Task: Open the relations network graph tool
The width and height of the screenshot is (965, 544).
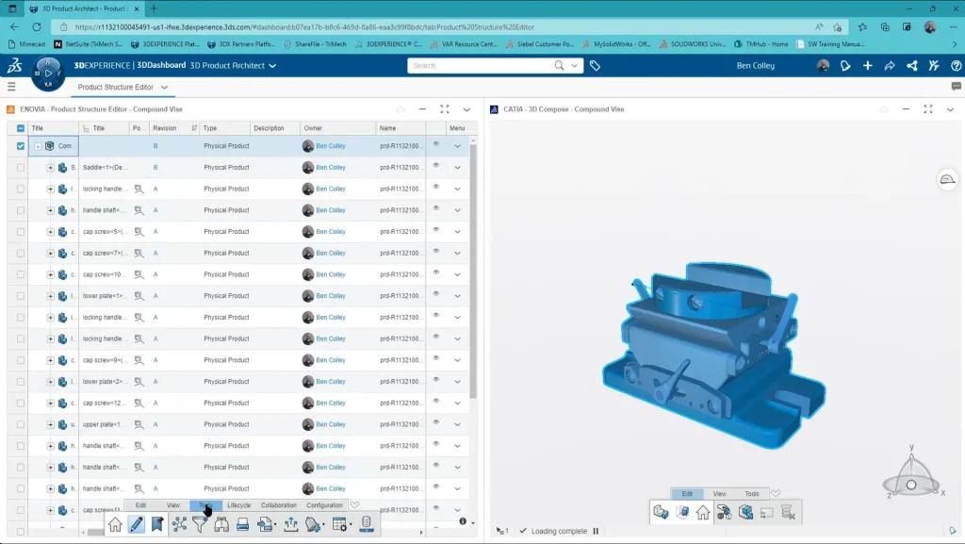Action: point(179,524)
